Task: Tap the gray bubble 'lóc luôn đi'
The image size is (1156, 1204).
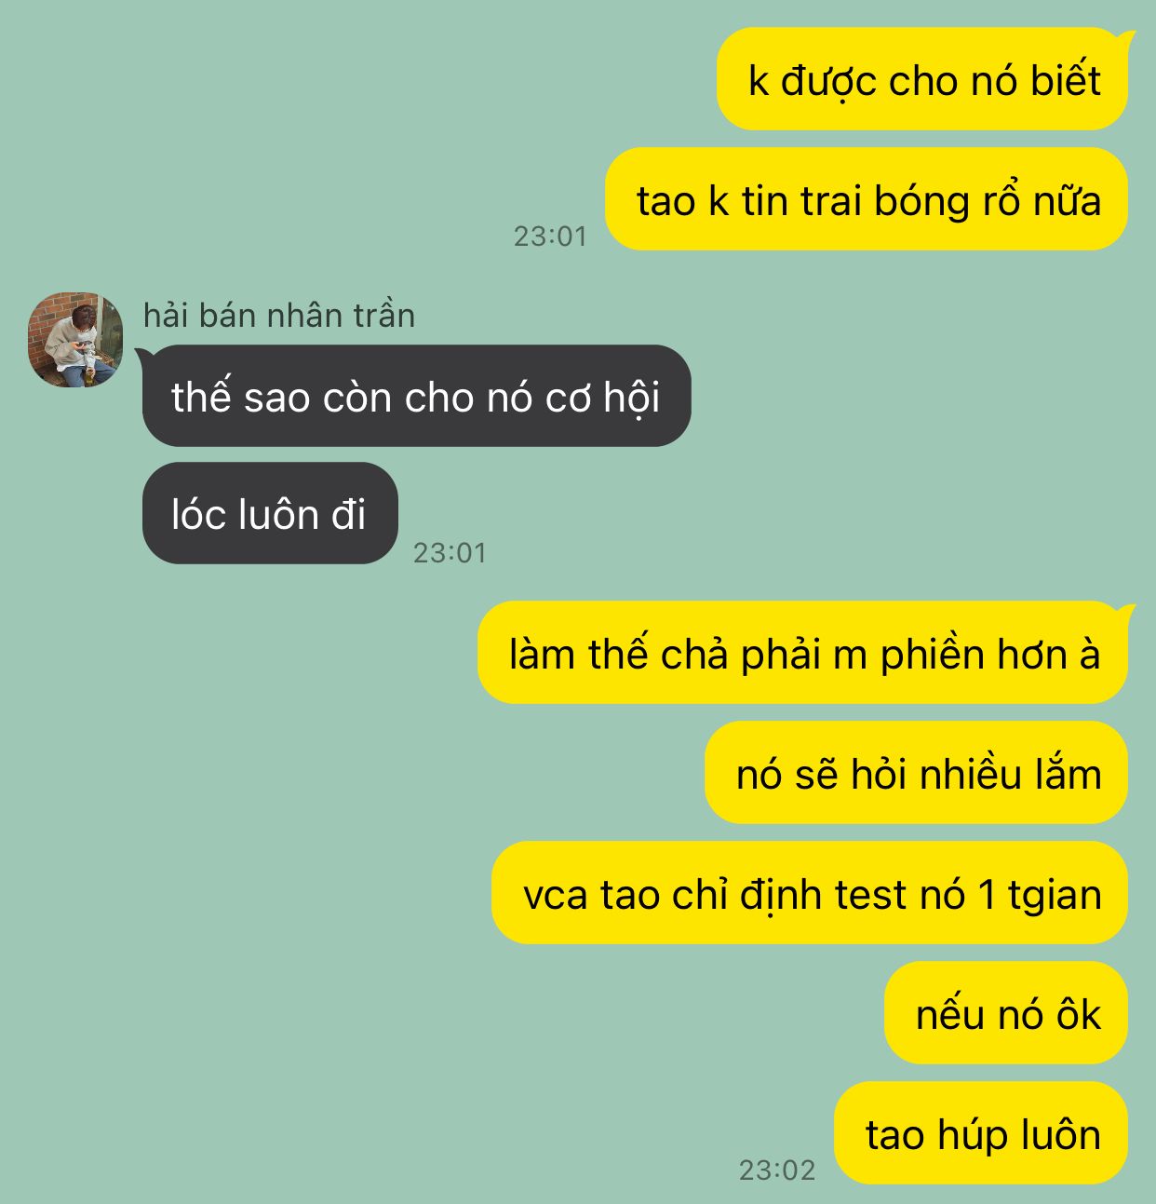Action: click(270, 513)
